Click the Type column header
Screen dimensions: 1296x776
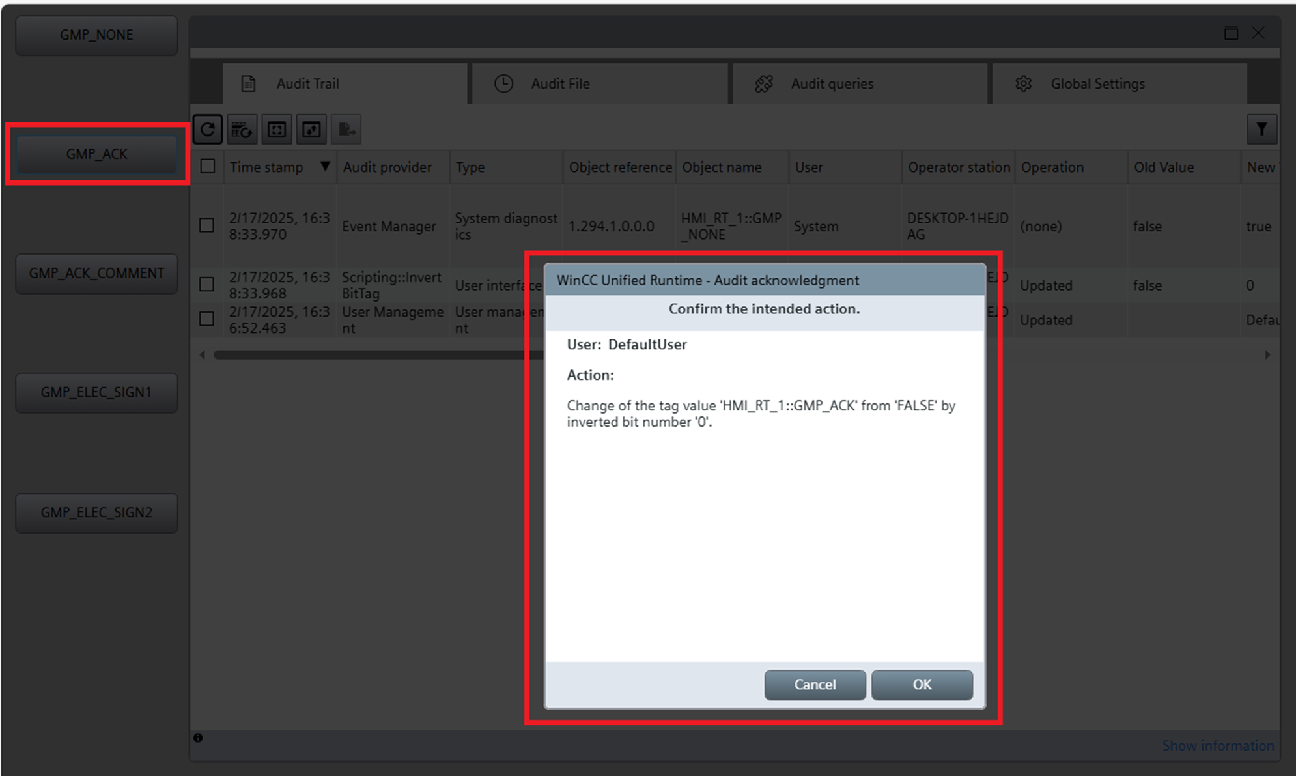coord(506,167)
